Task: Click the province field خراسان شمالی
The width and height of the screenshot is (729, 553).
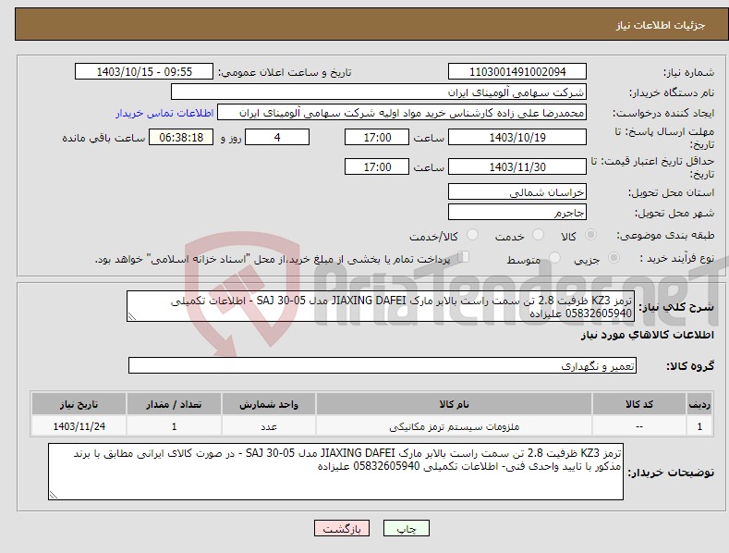Action: tap(517, 191)
